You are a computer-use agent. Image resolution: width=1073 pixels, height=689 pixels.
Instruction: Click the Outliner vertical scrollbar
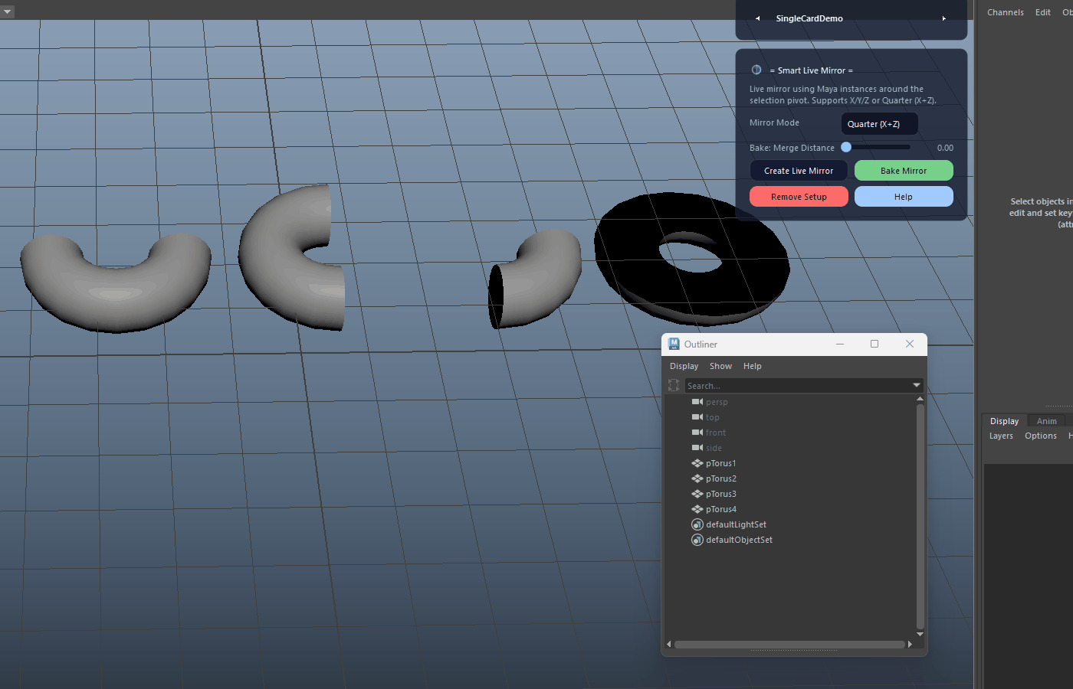pyautogui.click(x=920, y=517)
